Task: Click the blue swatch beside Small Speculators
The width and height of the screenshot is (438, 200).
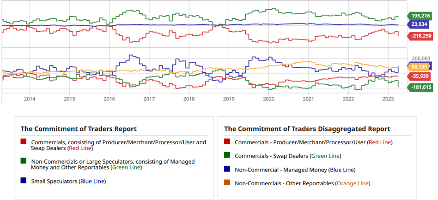Action: point(24,181)
